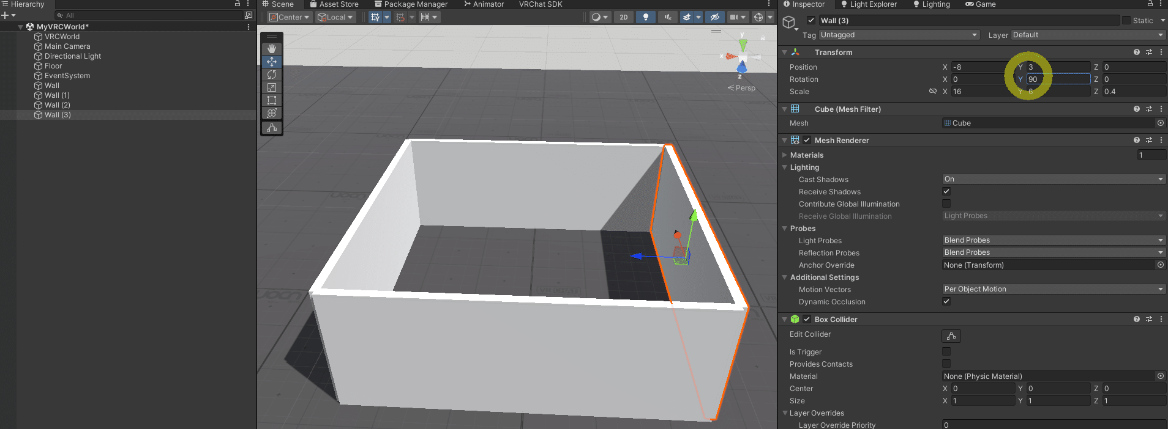Screen dimensions: 1168x429
Task: Select Floor object in Hierarchy
Action: click(x=53, y=66)
